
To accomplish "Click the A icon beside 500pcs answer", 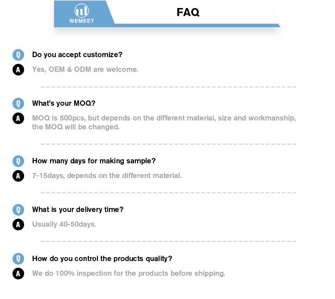I will point(18,118).
